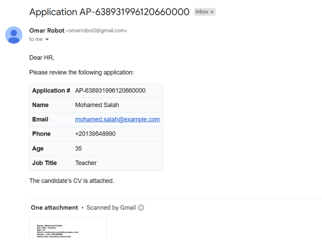Click the 'Application #' row label
The height and width of the screenshot is (241, 322).
click(51, 90)
